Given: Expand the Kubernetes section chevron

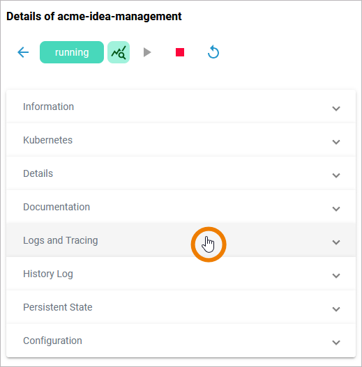Looking at the screenshot, I should 336,142.
